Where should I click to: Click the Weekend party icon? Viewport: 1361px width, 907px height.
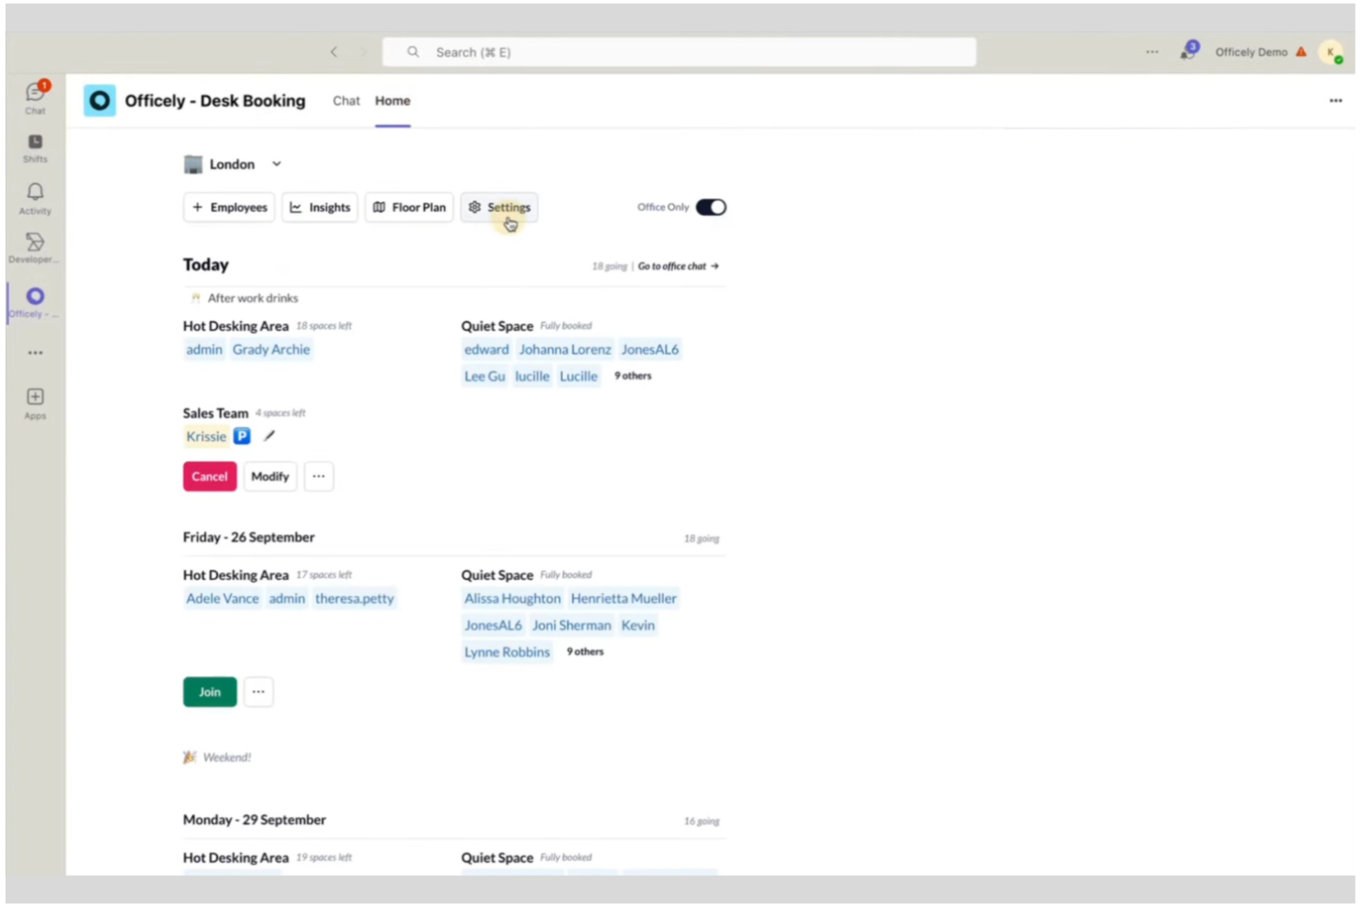click(x=189, y=757)
